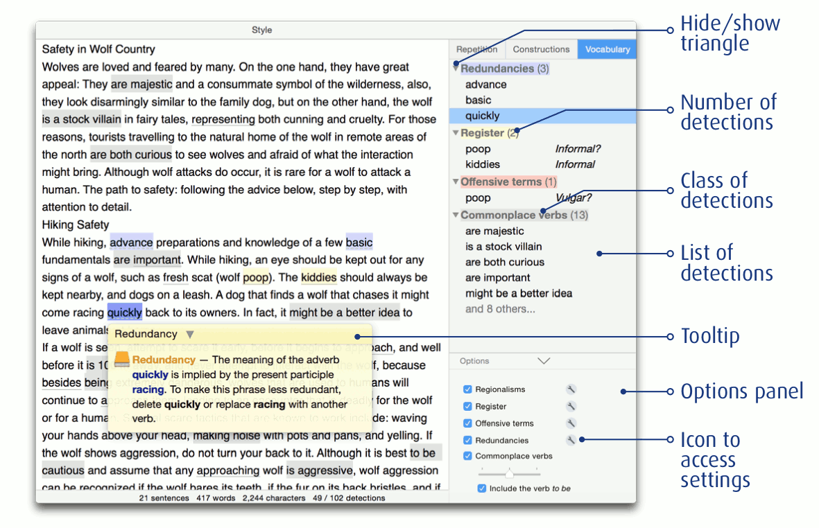Click the orange book icon in tooltip

121,358
